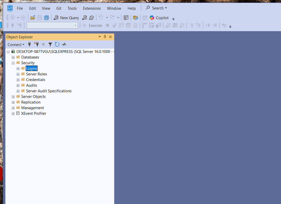The height and width of the screenshot is (204, 281).
Task: Expand the Databases folder node
Action: (13, 57)
